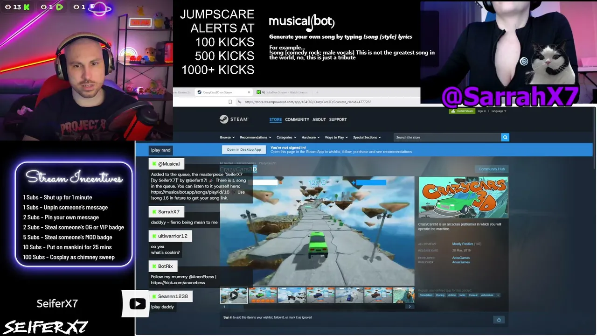This screenshot has width=597, height=336.
Task: Click the Mostly Positive reviews link
Action: (463, 244)
